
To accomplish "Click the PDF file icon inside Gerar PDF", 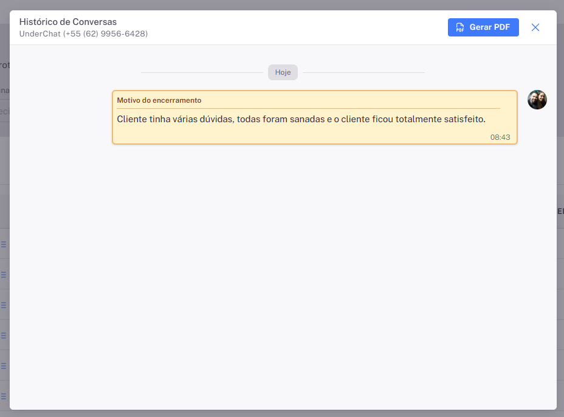I will pos(460,27).
